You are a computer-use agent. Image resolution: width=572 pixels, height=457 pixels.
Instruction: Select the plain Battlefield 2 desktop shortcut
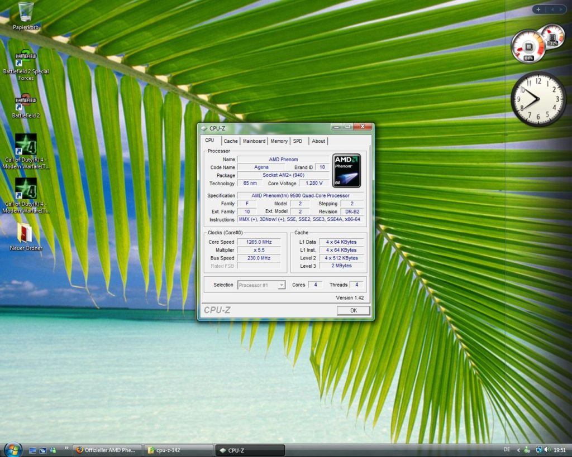(x=26, y=107)
